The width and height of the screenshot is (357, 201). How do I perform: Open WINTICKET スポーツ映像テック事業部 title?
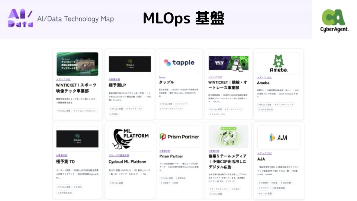tap(76, 88)
